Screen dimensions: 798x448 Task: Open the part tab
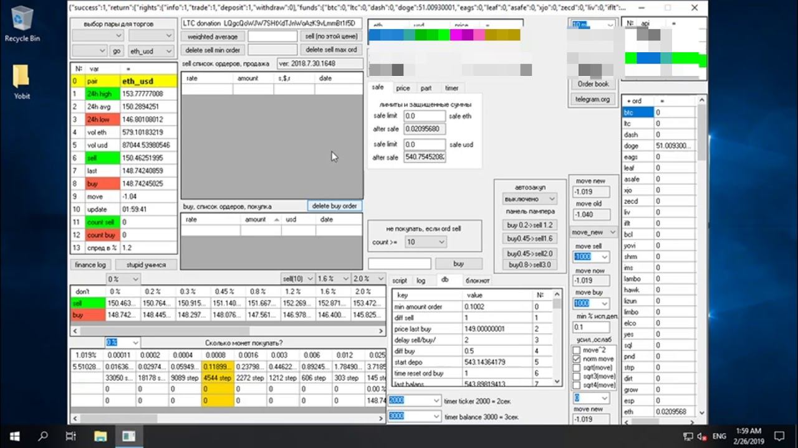click(426, 88)
